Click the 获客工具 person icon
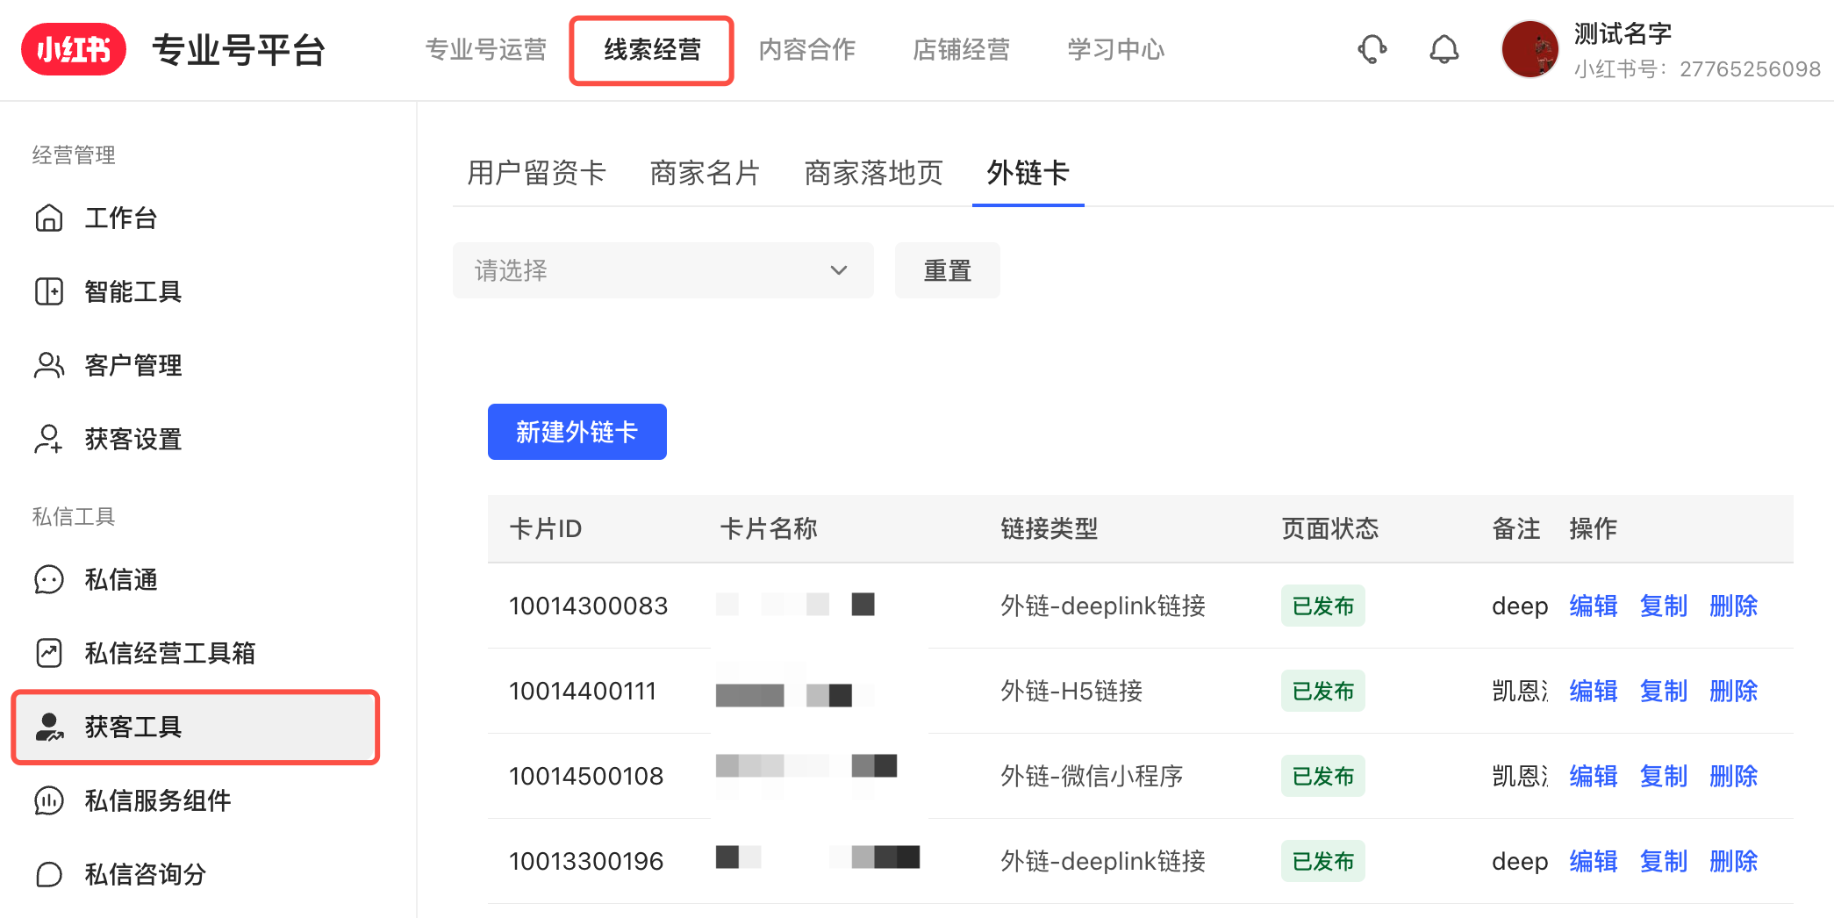This screenshot has height=918, width=1834. pos(49,727)
